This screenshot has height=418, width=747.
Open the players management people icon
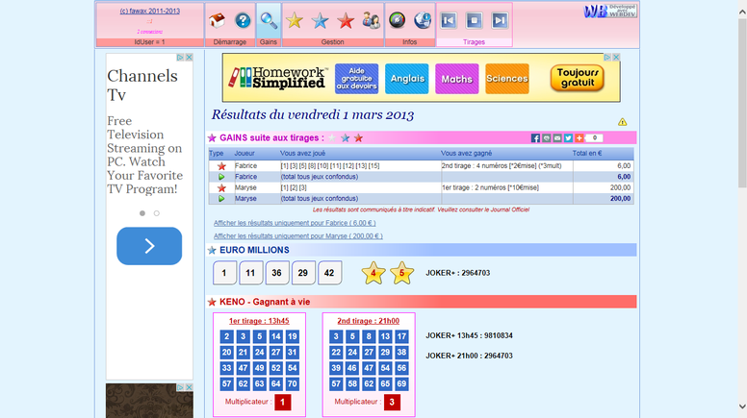[x=371, y=20]
